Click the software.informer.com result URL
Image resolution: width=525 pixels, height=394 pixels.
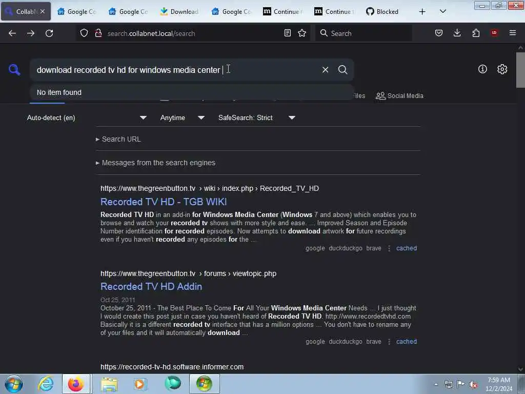172,367
